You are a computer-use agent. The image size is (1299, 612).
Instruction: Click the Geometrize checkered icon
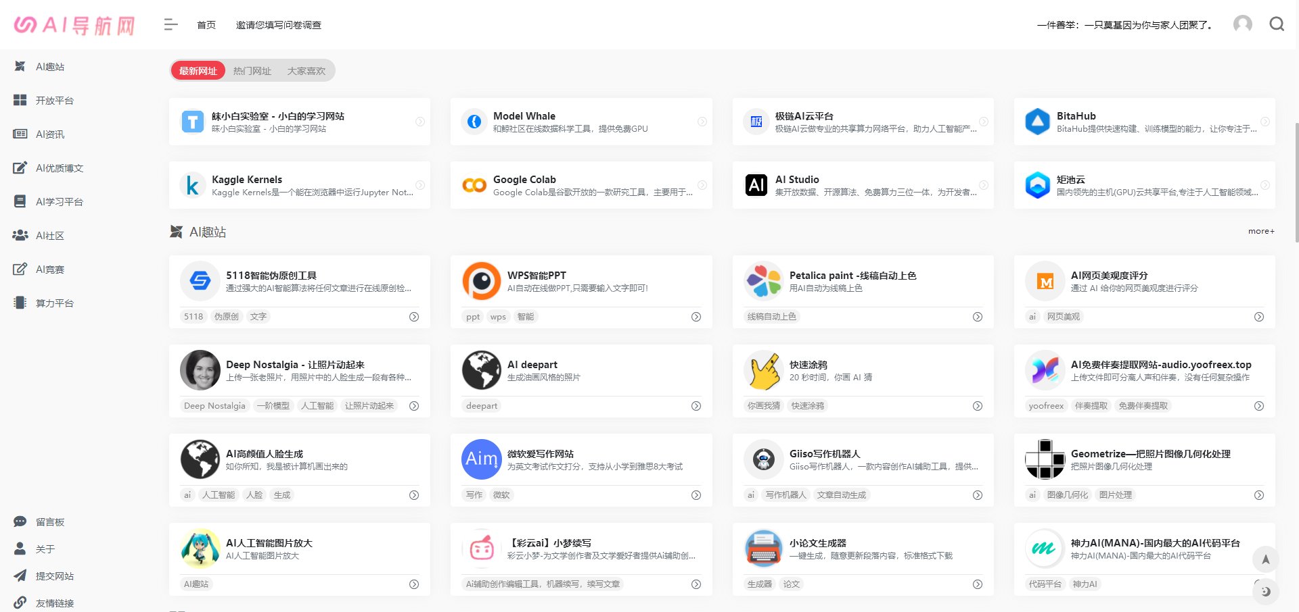[x=1045, y=459]
